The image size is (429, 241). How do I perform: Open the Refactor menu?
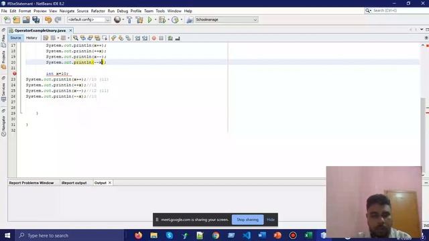click(98, 11)
